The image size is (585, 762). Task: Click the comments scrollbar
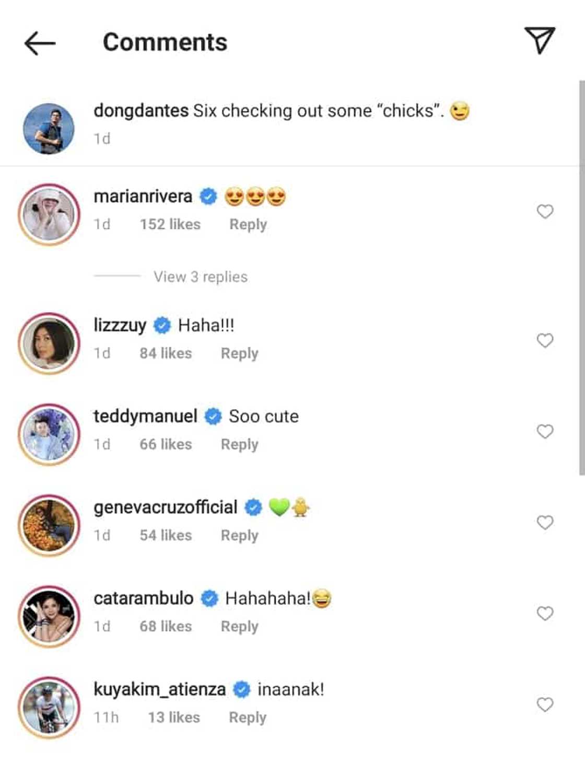581,277
